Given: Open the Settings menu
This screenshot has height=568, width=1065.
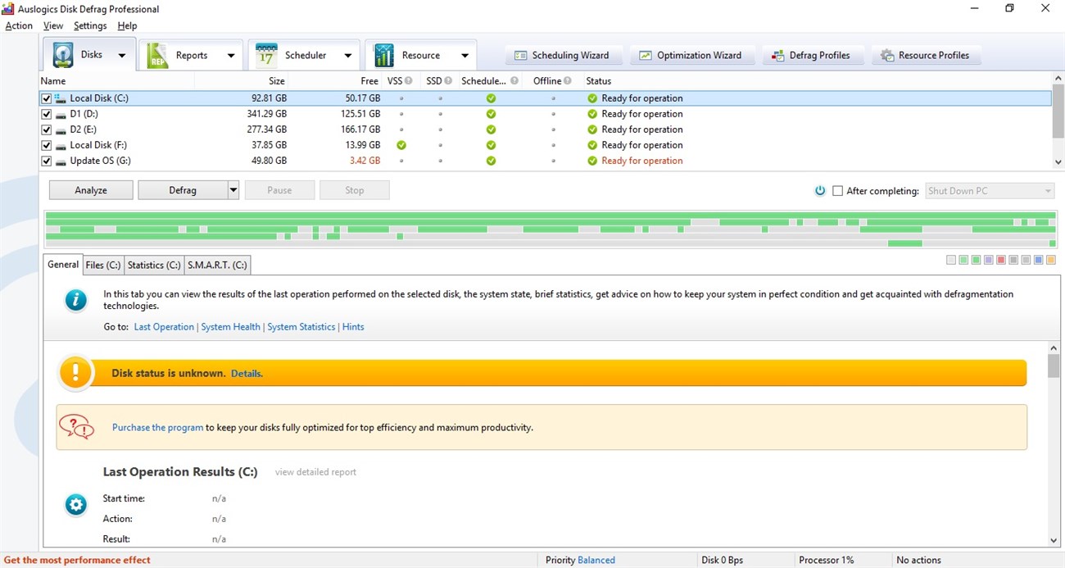Looking at the screenshot, I should tap(90, 25).
